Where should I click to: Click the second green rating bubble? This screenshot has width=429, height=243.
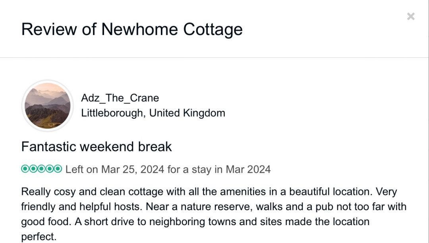point(33,169)
